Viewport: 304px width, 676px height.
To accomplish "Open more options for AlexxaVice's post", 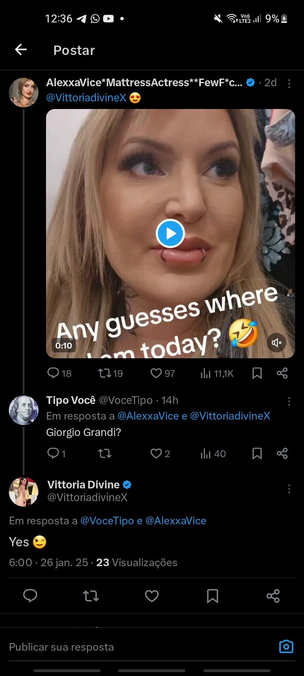I will coord(289,84).
